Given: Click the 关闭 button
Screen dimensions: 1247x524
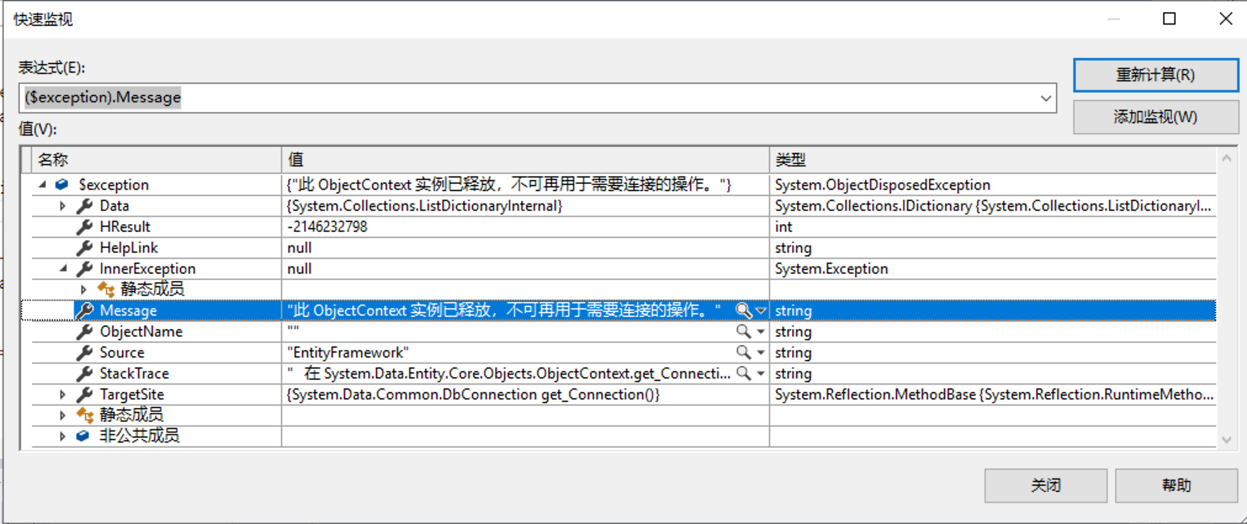Looking at the screenshot, I should pos(1045,485).
